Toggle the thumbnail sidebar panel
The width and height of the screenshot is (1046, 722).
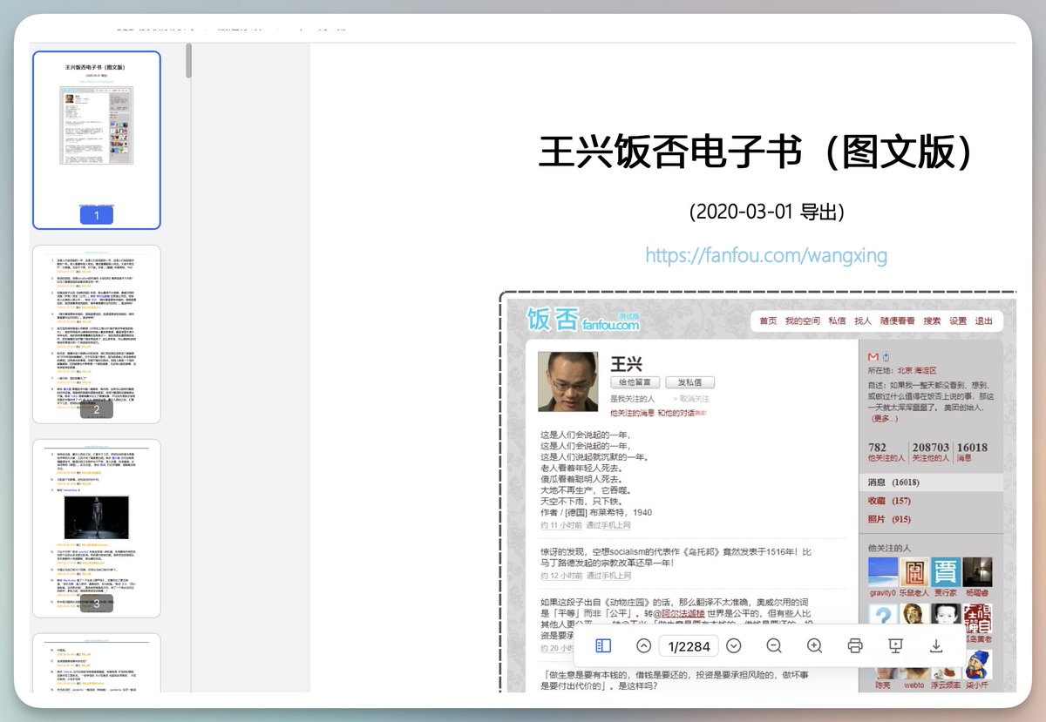click(603, 645)
